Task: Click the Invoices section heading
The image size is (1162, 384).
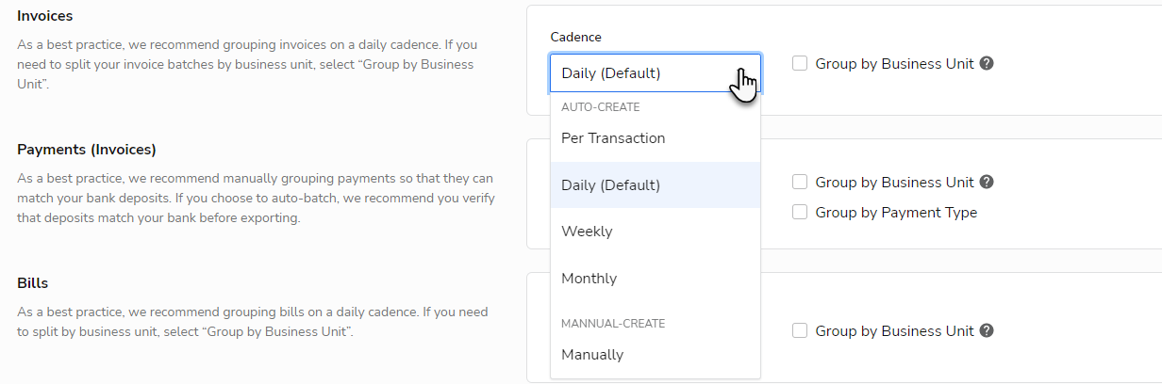Action: click(44, 16)
